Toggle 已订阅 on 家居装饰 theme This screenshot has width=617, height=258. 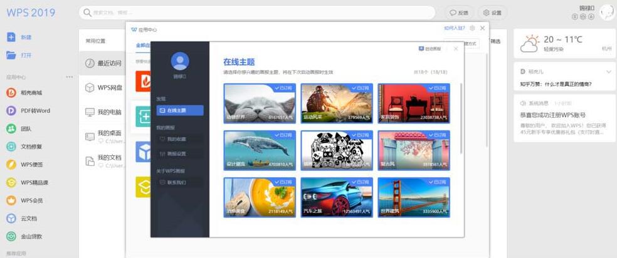(437, 88)
